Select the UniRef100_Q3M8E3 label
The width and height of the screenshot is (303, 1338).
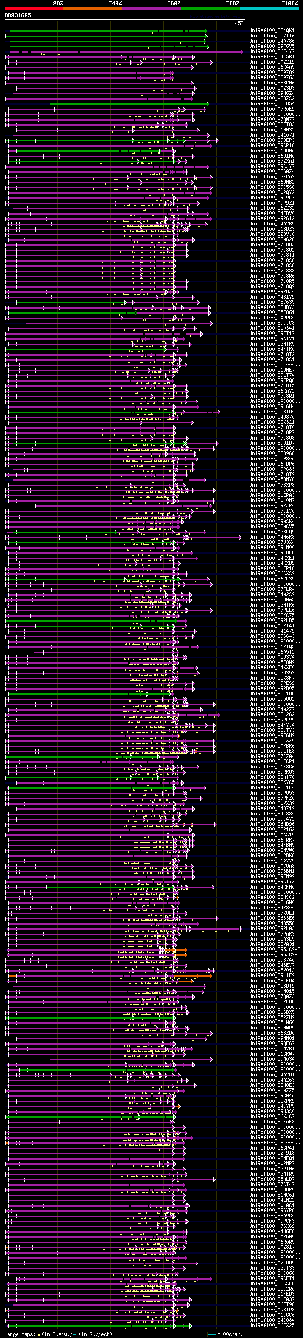coord(272,1085)
